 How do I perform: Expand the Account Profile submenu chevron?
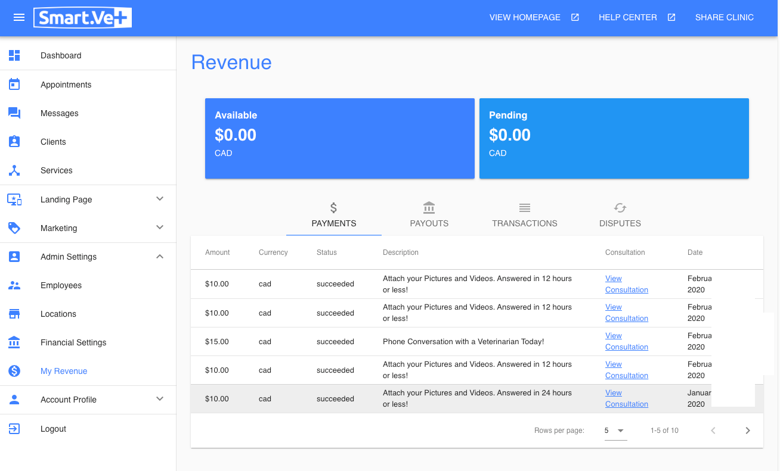pyautogui.click(x=160, y=399)
